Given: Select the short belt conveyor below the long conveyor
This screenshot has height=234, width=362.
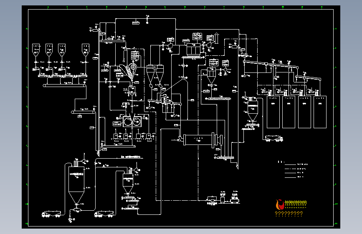Looking at the screenshot, I should (x=83, y=112).
